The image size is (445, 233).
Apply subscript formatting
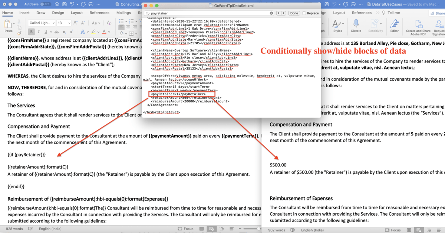coord(64,32)
